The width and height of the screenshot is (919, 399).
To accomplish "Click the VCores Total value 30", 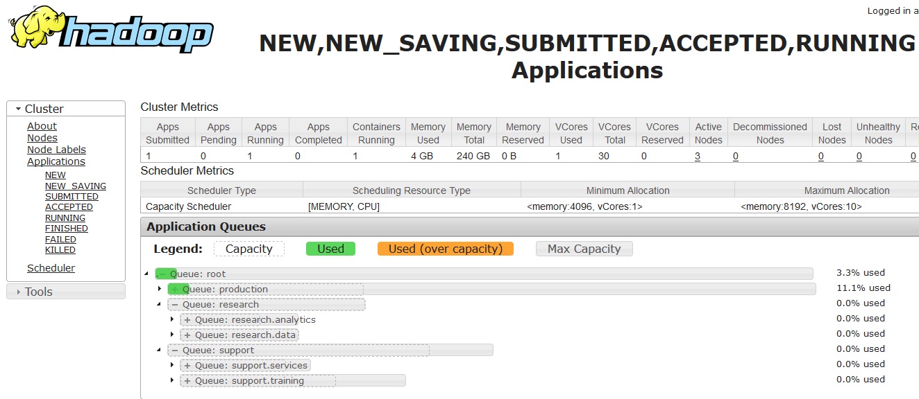I will click(604, 156).
